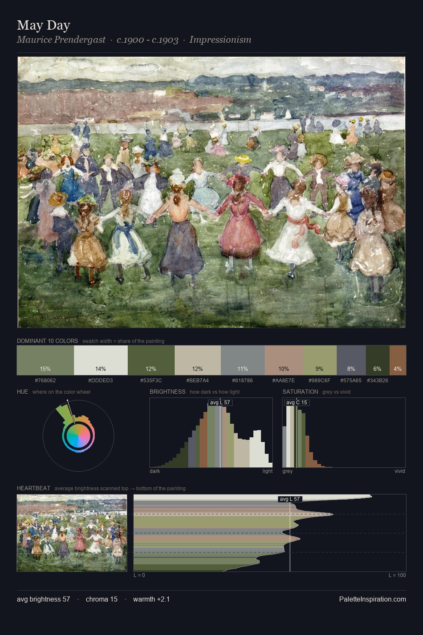
Task: Select the 4% brown swatch
Action: point(398,360)
